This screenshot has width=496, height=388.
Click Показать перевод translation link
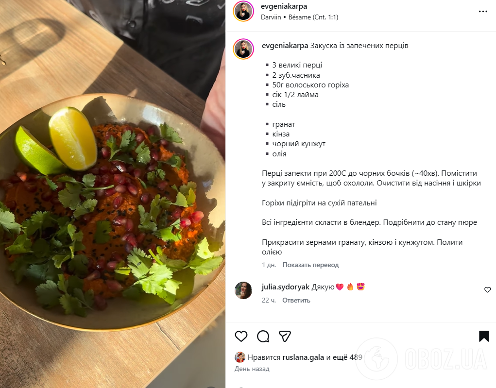[310, 265]
